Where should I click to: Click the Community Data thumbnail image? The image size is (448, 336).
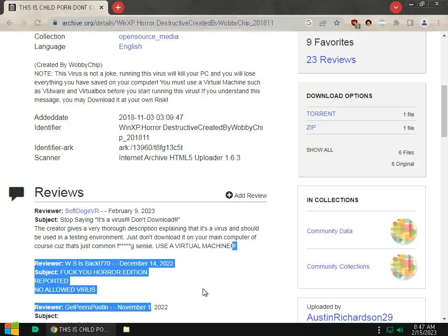[x=403, y=231]
